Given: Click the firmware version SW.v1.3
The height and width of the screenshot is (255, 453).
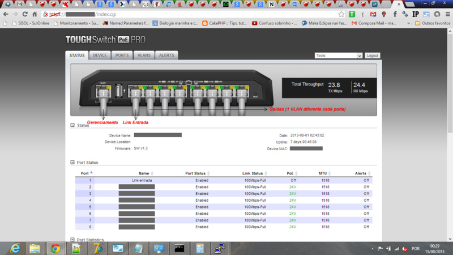Looking at the screenshot, I should point(140,148).
